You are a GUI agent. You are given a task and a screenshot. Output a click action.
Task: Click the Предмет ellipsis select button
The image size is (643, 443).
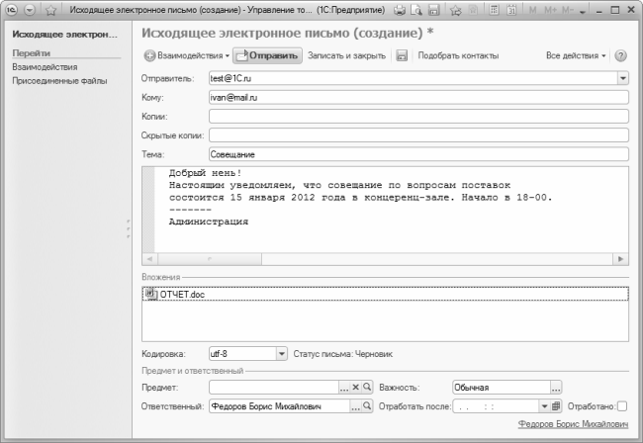[344, 388]
